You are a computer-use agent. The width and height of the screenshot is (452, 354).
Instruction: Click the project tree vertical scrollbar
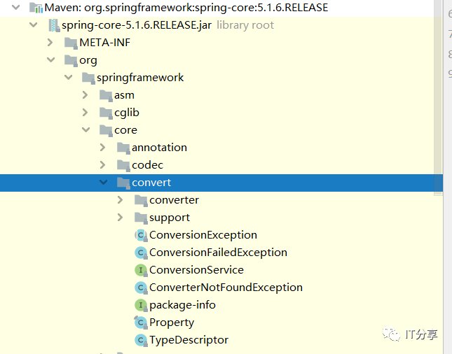(x=438, y=105)
